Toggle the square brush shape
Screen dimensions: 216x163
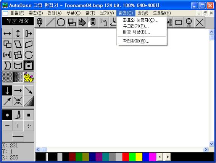click(29, 115)
